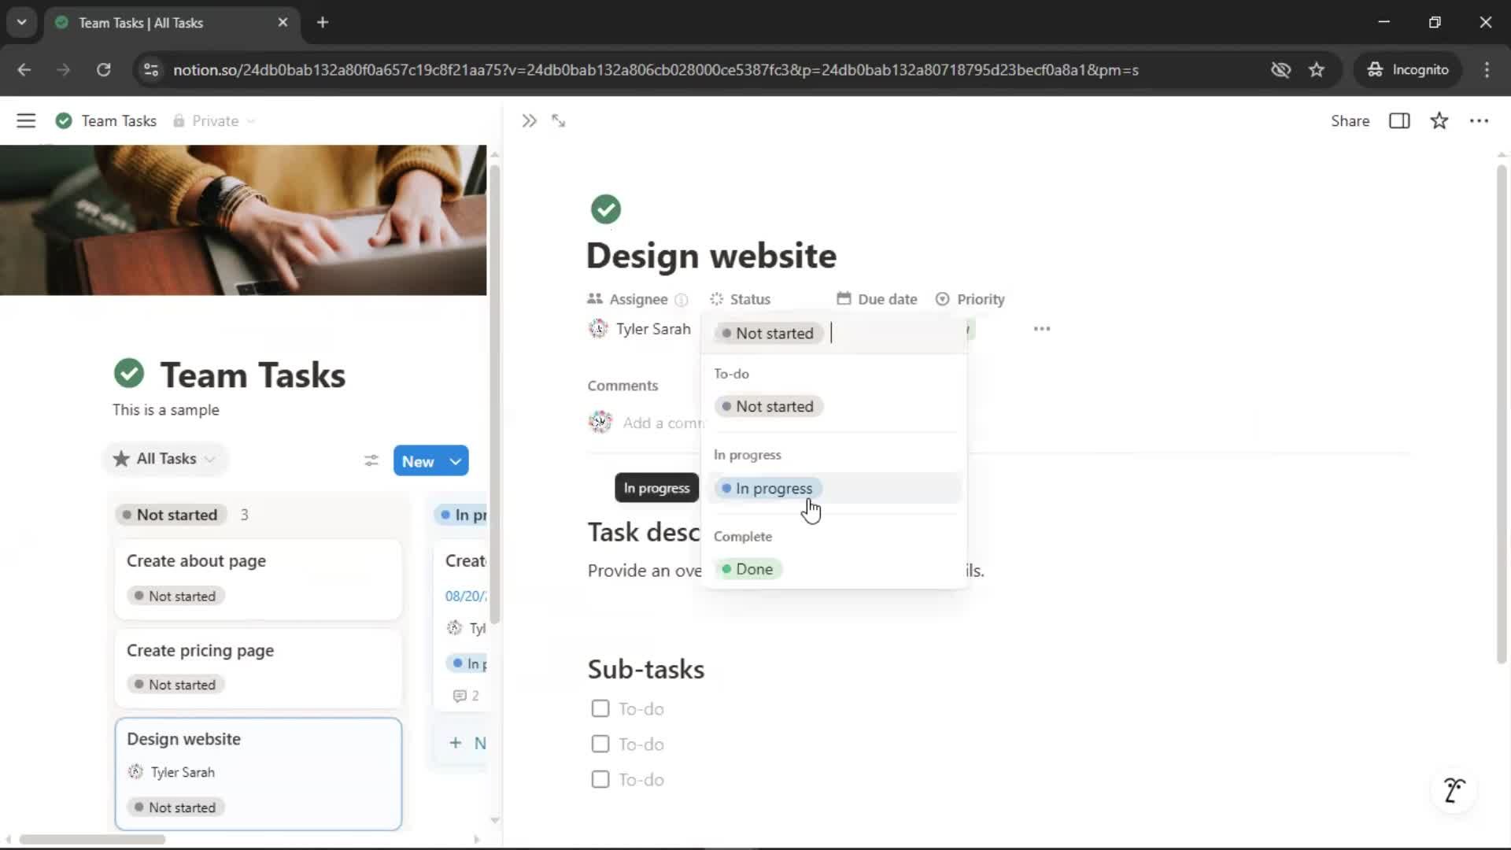Click the Not started column header tag

pos(171,515)
